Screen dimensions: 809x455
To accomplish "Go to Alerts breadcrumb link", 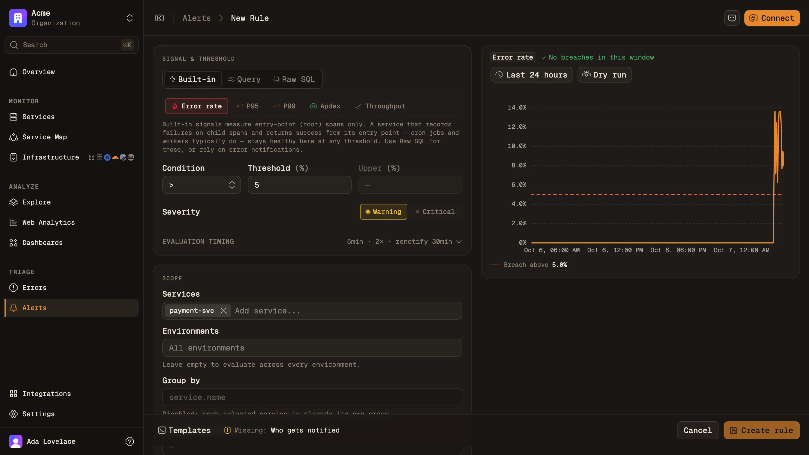I will [197, 18].
